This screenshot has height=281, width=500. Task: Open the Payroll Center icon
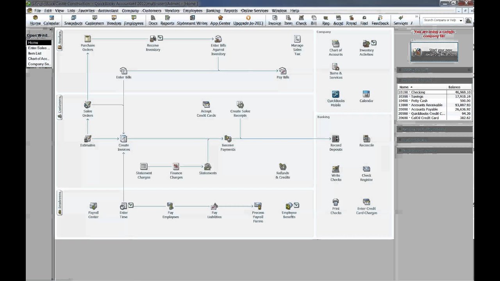[93, 206]
